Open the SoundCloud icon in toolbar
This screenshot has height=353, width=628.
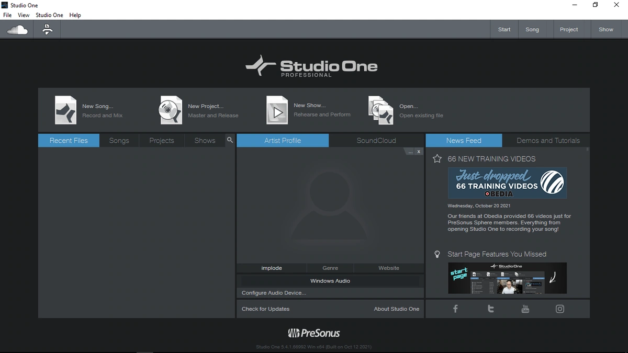pos(17,30)
